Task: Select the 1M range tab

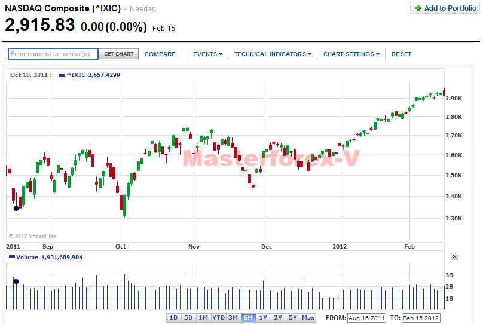Action: pos(203,318)
